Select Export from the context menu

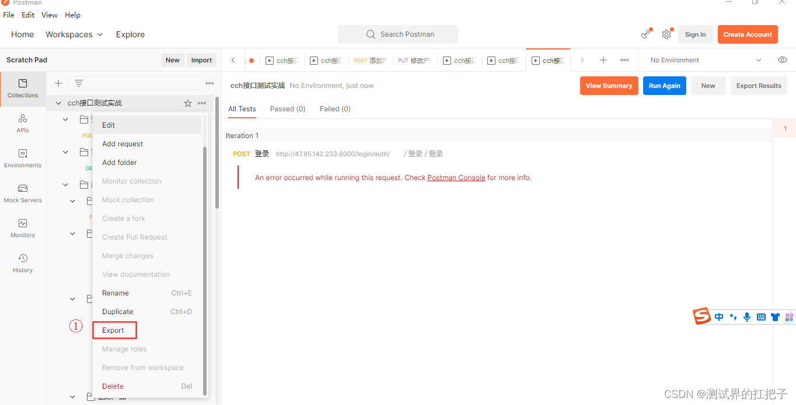[114, 330]
